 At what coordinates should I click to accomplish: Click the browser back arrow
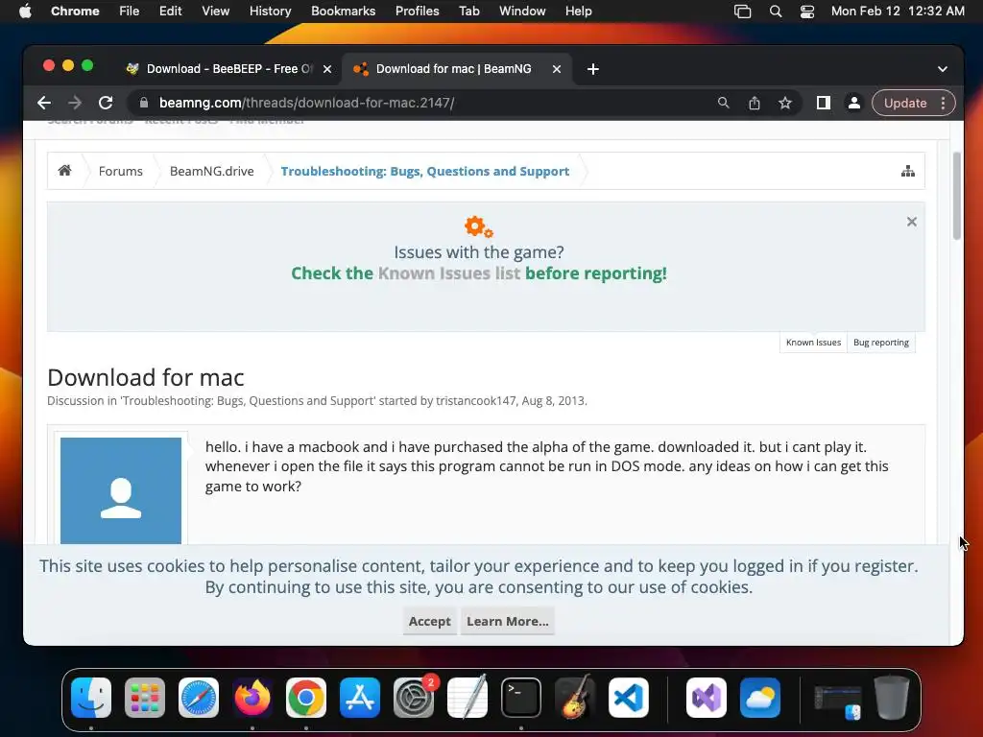coord(44,103)
